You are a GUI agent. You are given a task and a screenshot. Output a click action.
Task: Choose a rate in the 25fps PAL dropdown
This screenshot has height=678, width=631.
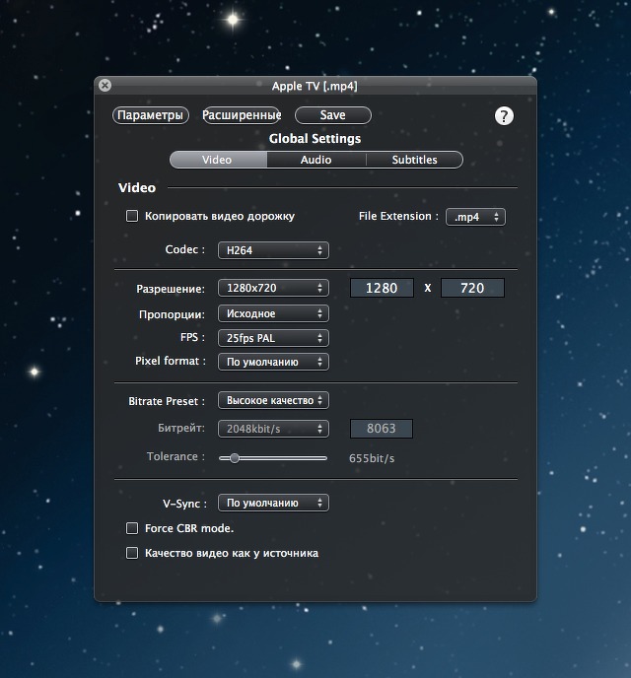tap(273, 338)
